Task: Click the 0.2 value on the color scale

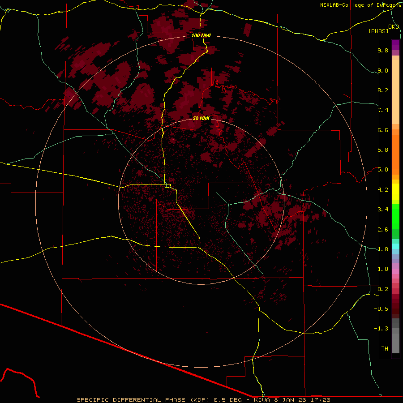Action: 383,289
